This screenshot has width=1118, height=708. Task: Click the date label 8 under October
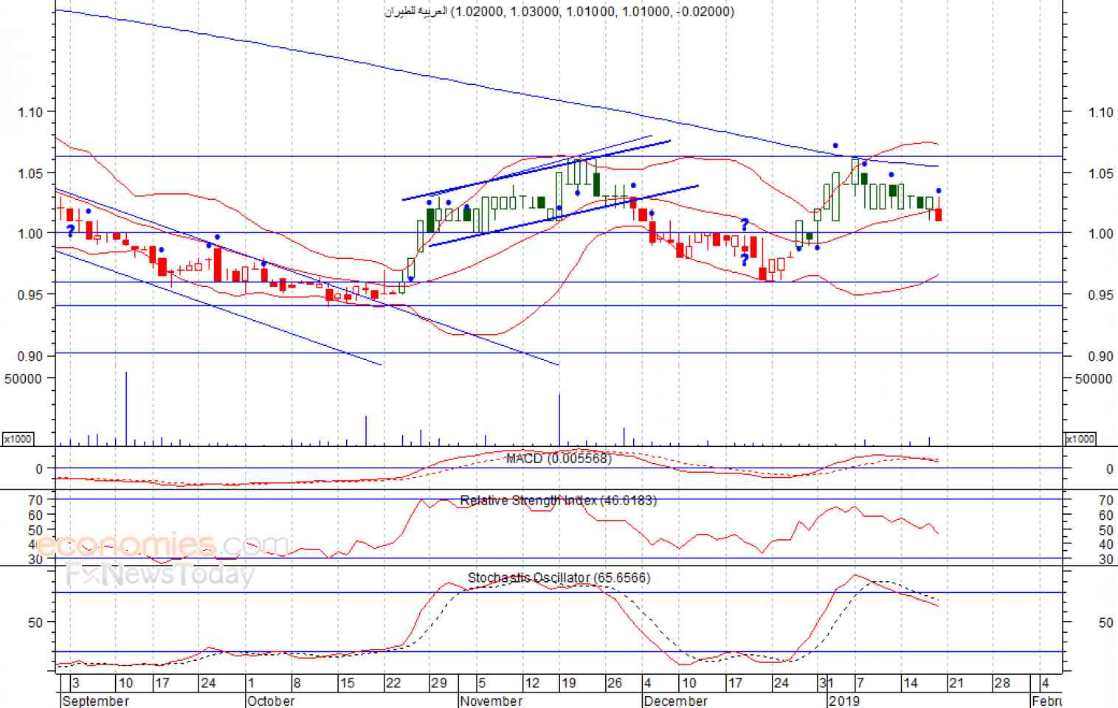pos(297,683)
